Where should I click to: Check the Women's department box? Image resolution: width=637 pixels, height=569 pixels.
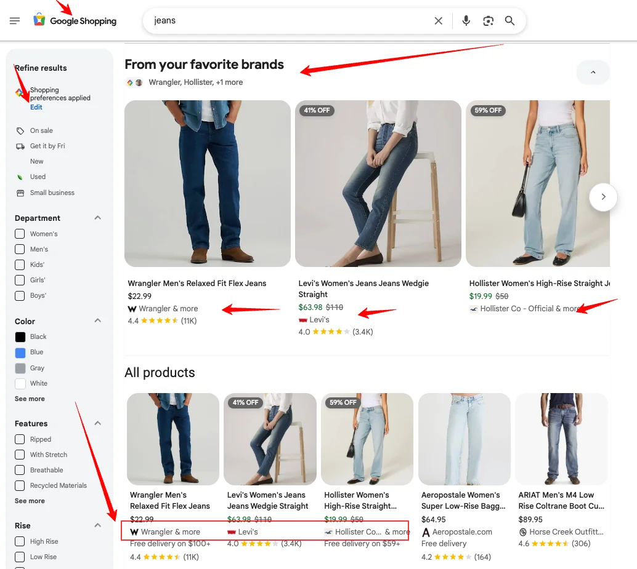[x=20, y=234]
